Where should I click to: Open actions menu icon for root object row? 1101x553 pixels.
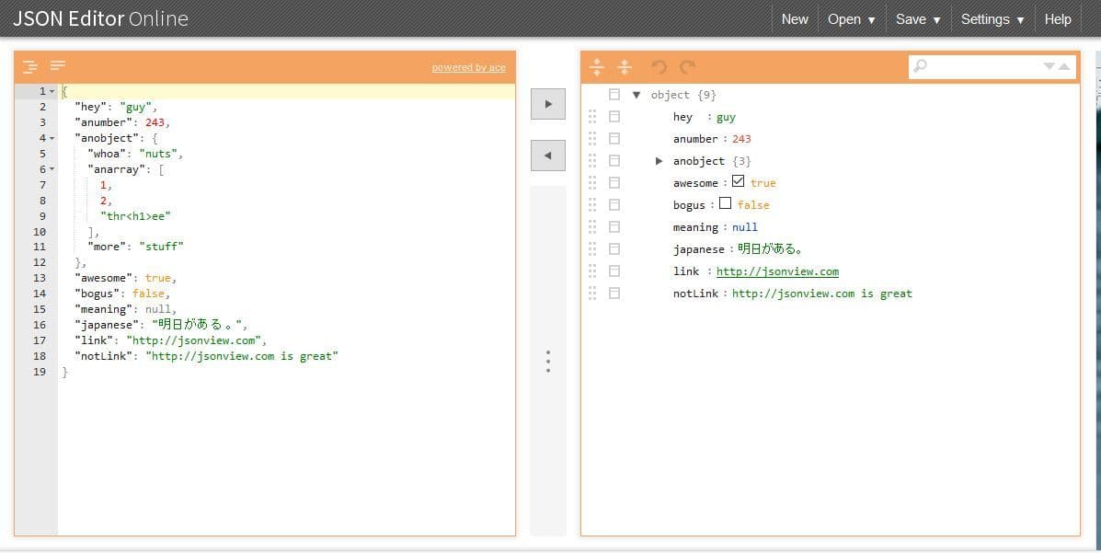pyautogui.click(x=614, y=94)
